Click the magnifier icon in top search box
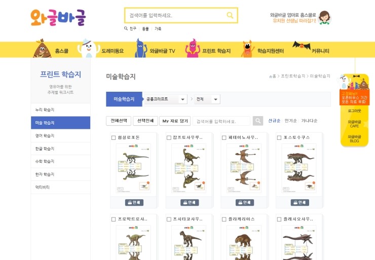This screenshot has width=375, height=260. click(x=230, y=15)
